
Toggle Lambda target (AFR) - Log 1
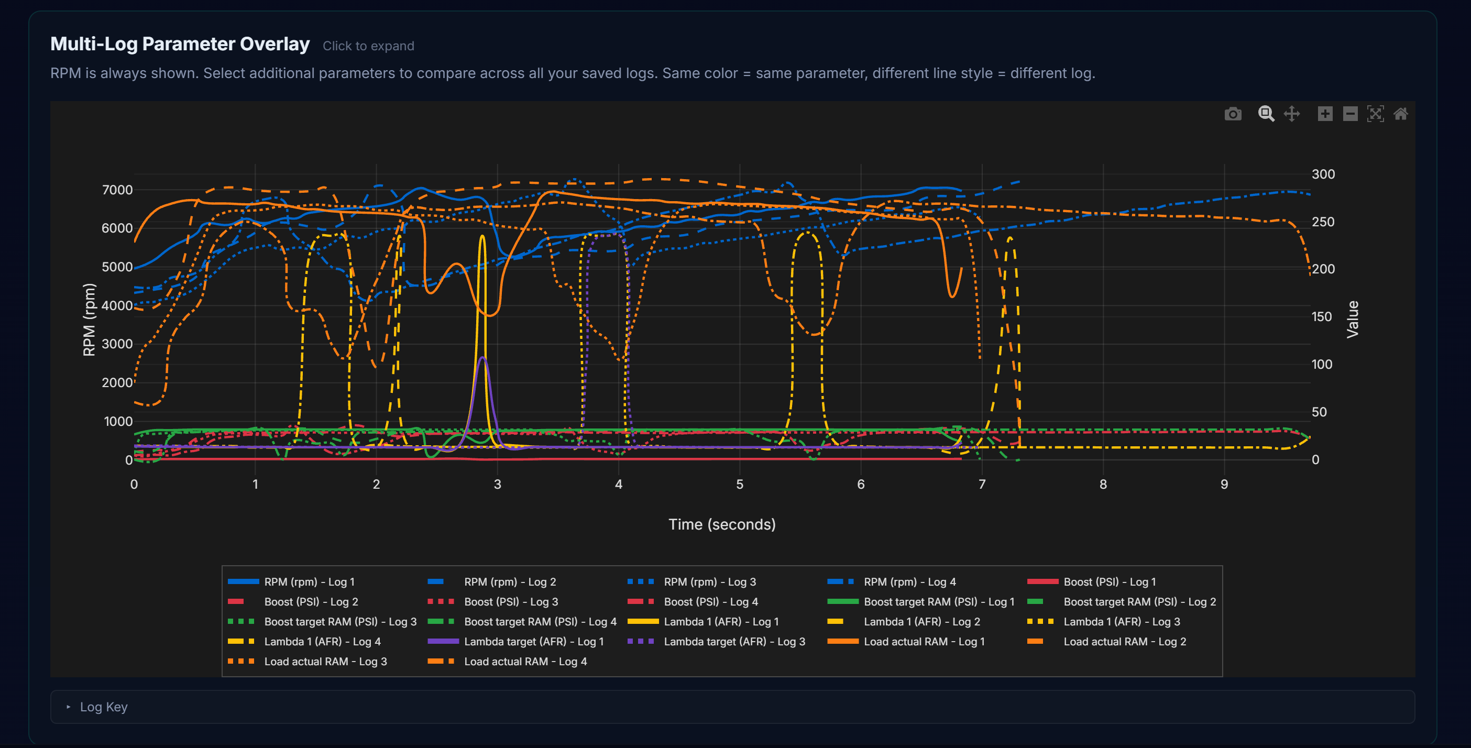pyautogui.click(x=515, y=642)
